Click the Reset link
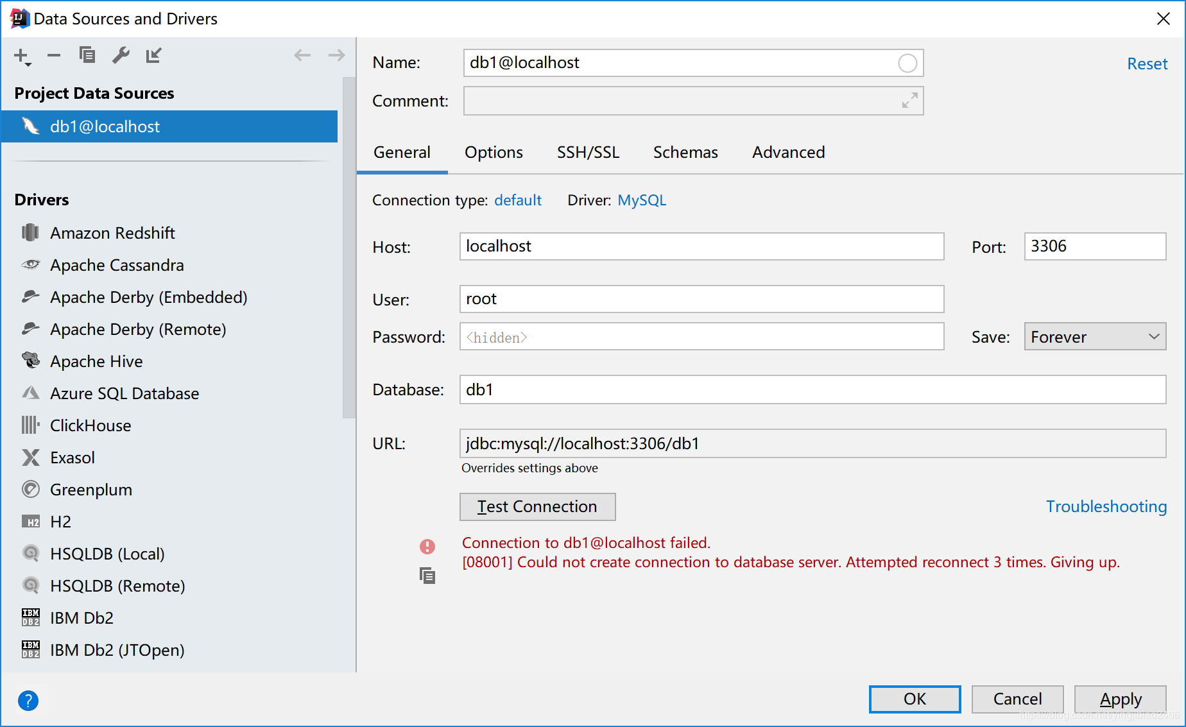This screenshot has width=1186, height=727. 1147,64
